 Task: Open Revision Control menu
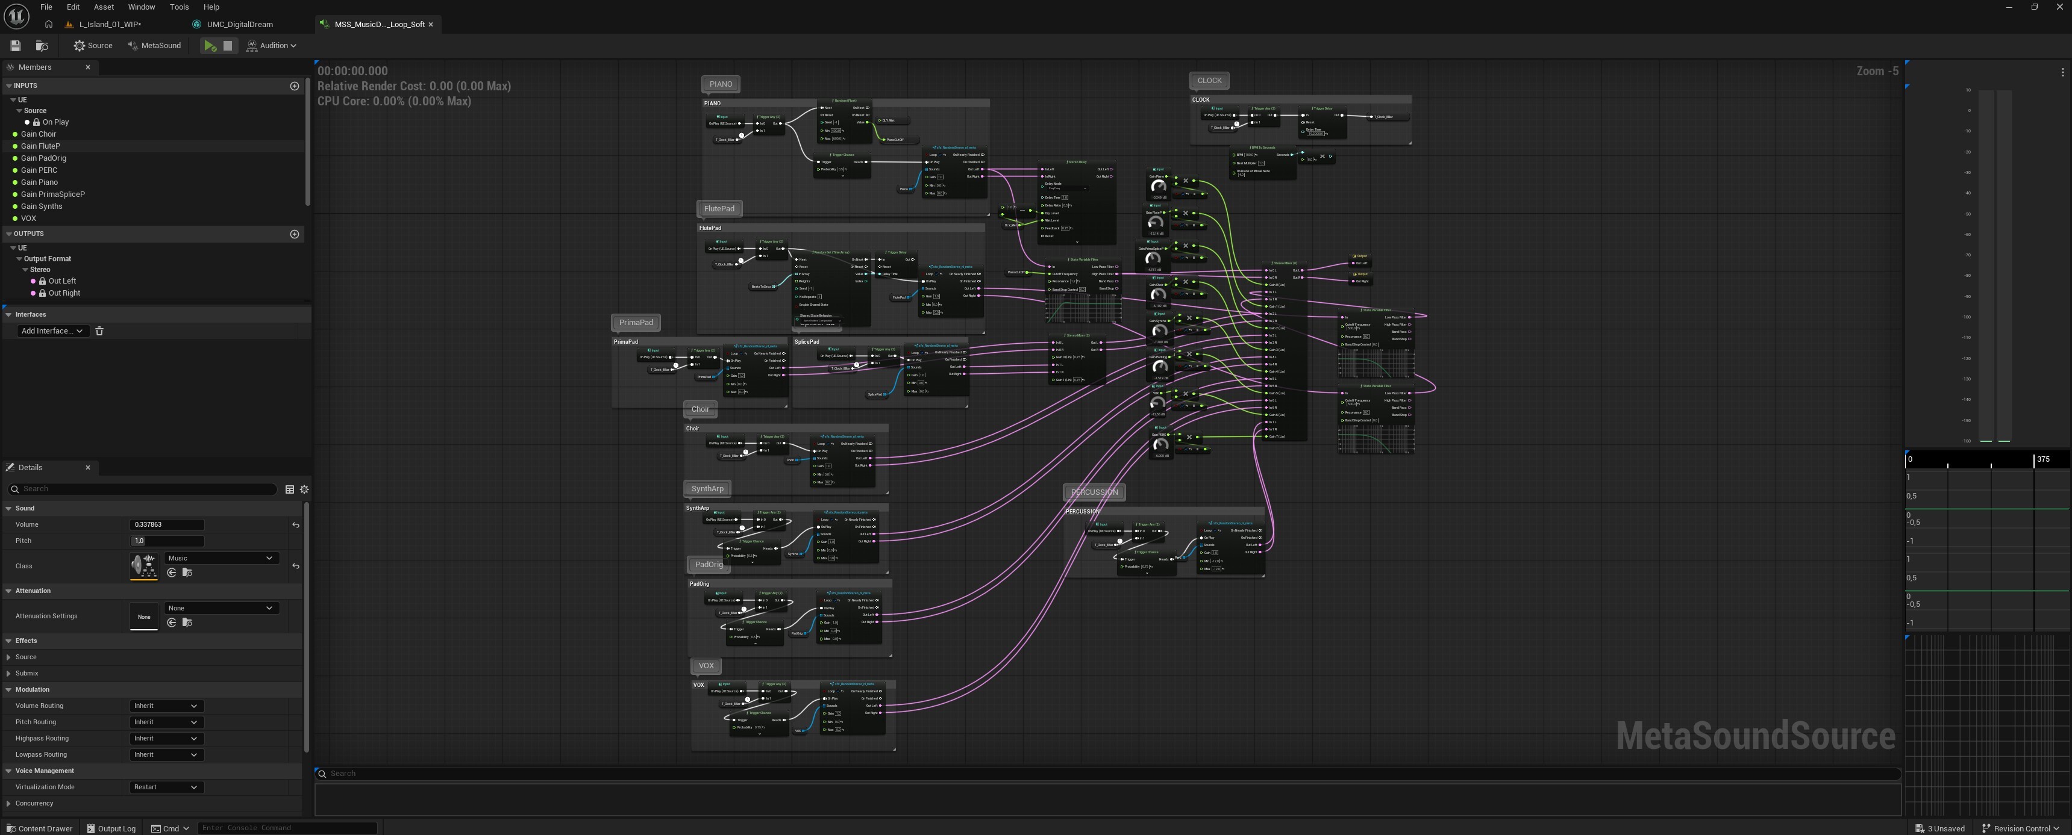tap(2021, 828)
